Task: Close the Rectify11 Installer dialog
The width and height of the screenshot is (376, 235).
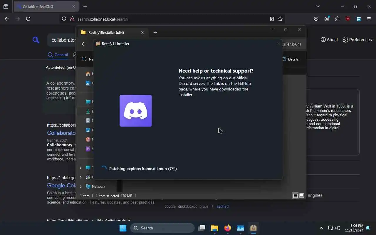Action: point(278,43)
